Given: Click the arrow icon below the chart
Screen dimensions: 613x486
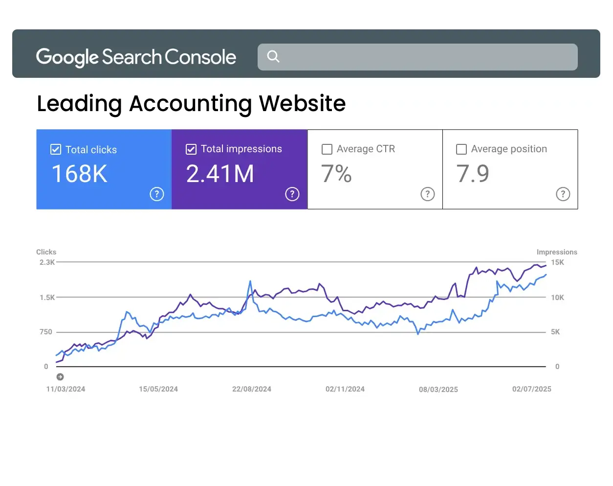Looking at the screenshot, I should tap(60, 377).
